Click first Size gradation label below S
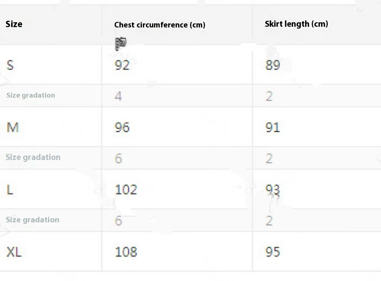The height and width of the screenshot is (281, 381). [31, 95]
